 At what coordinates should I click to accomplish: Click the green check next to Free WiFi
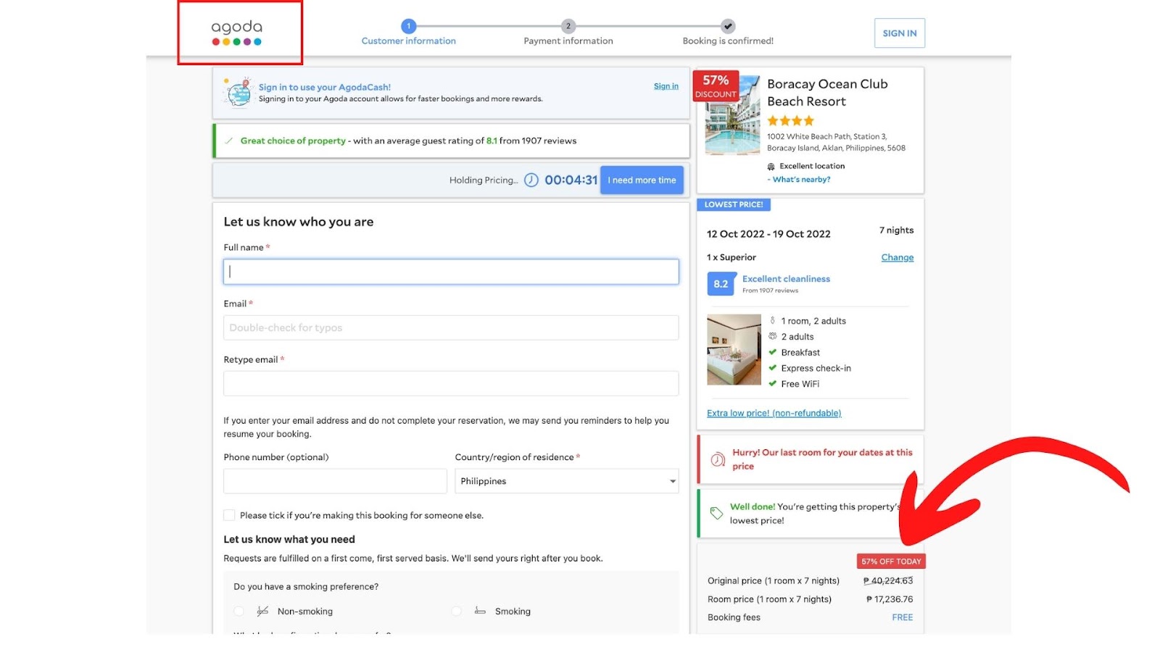[773, 384]
